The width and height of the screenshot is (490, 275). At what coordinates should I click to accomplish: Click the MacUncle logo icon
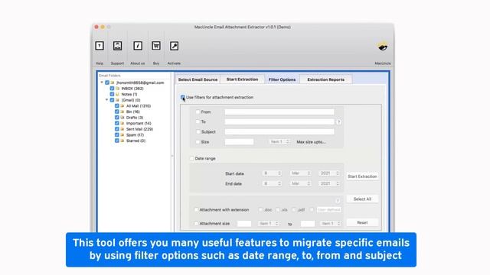383,47
